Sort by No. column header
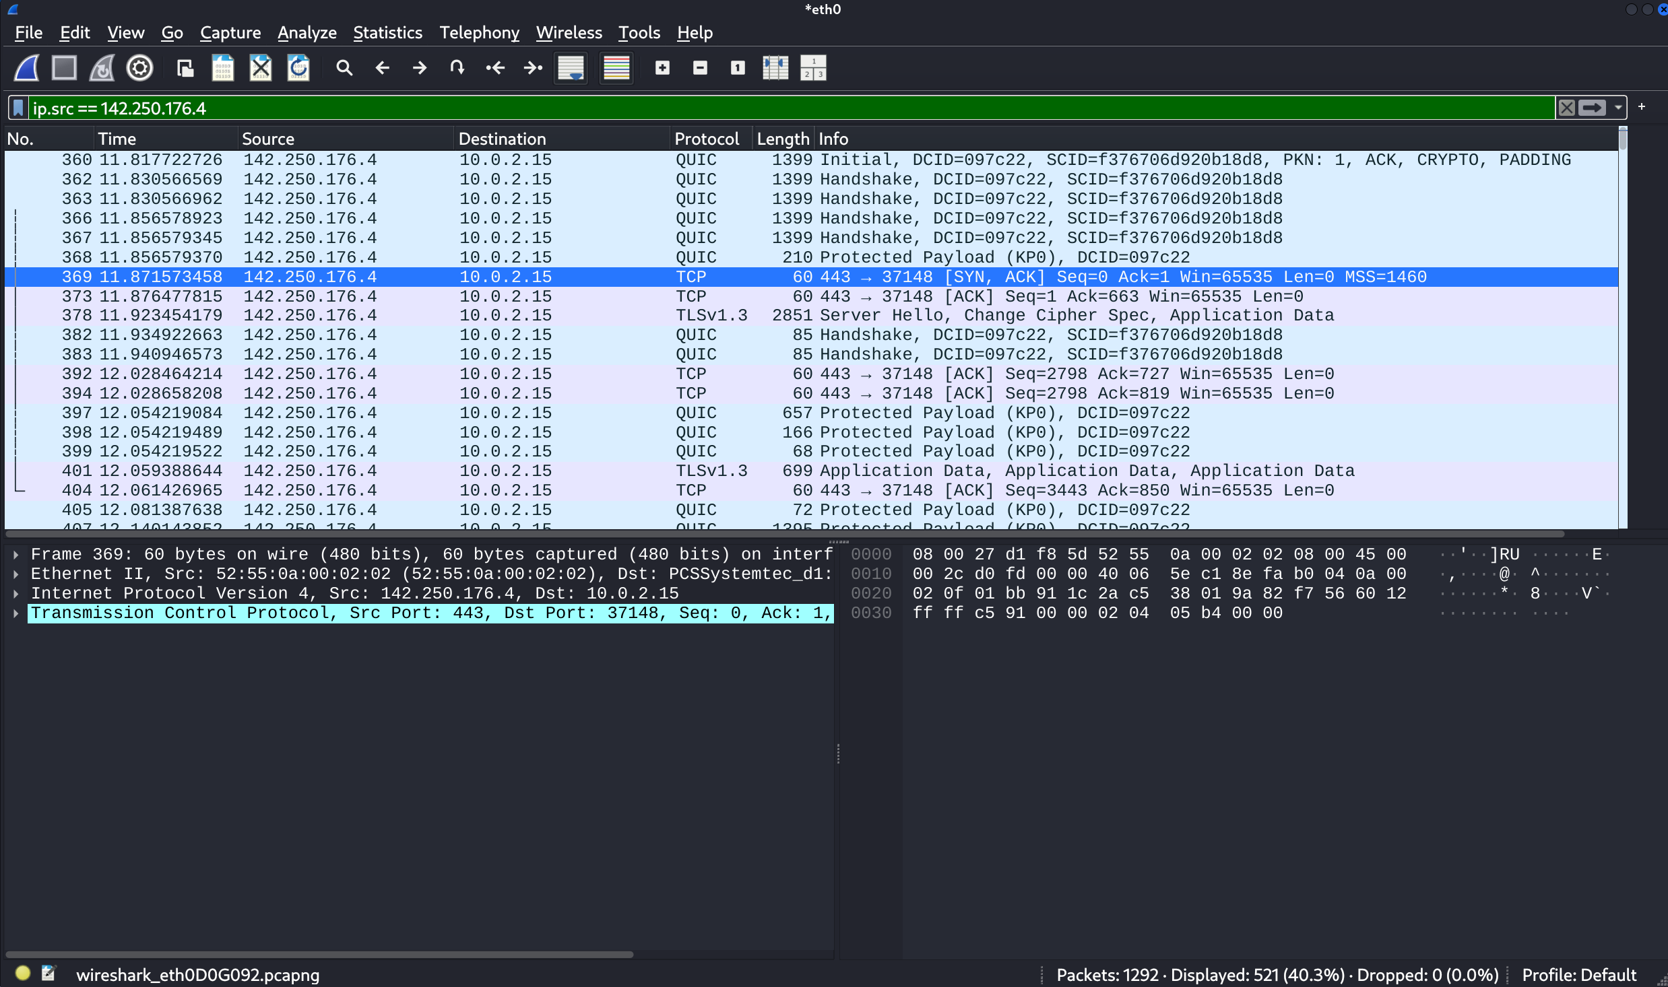 point(49,139)
